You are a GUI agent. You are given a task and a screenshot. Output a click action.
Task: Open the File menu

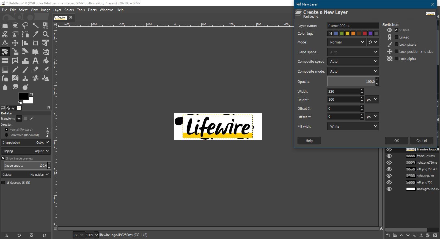pos(4,10)
